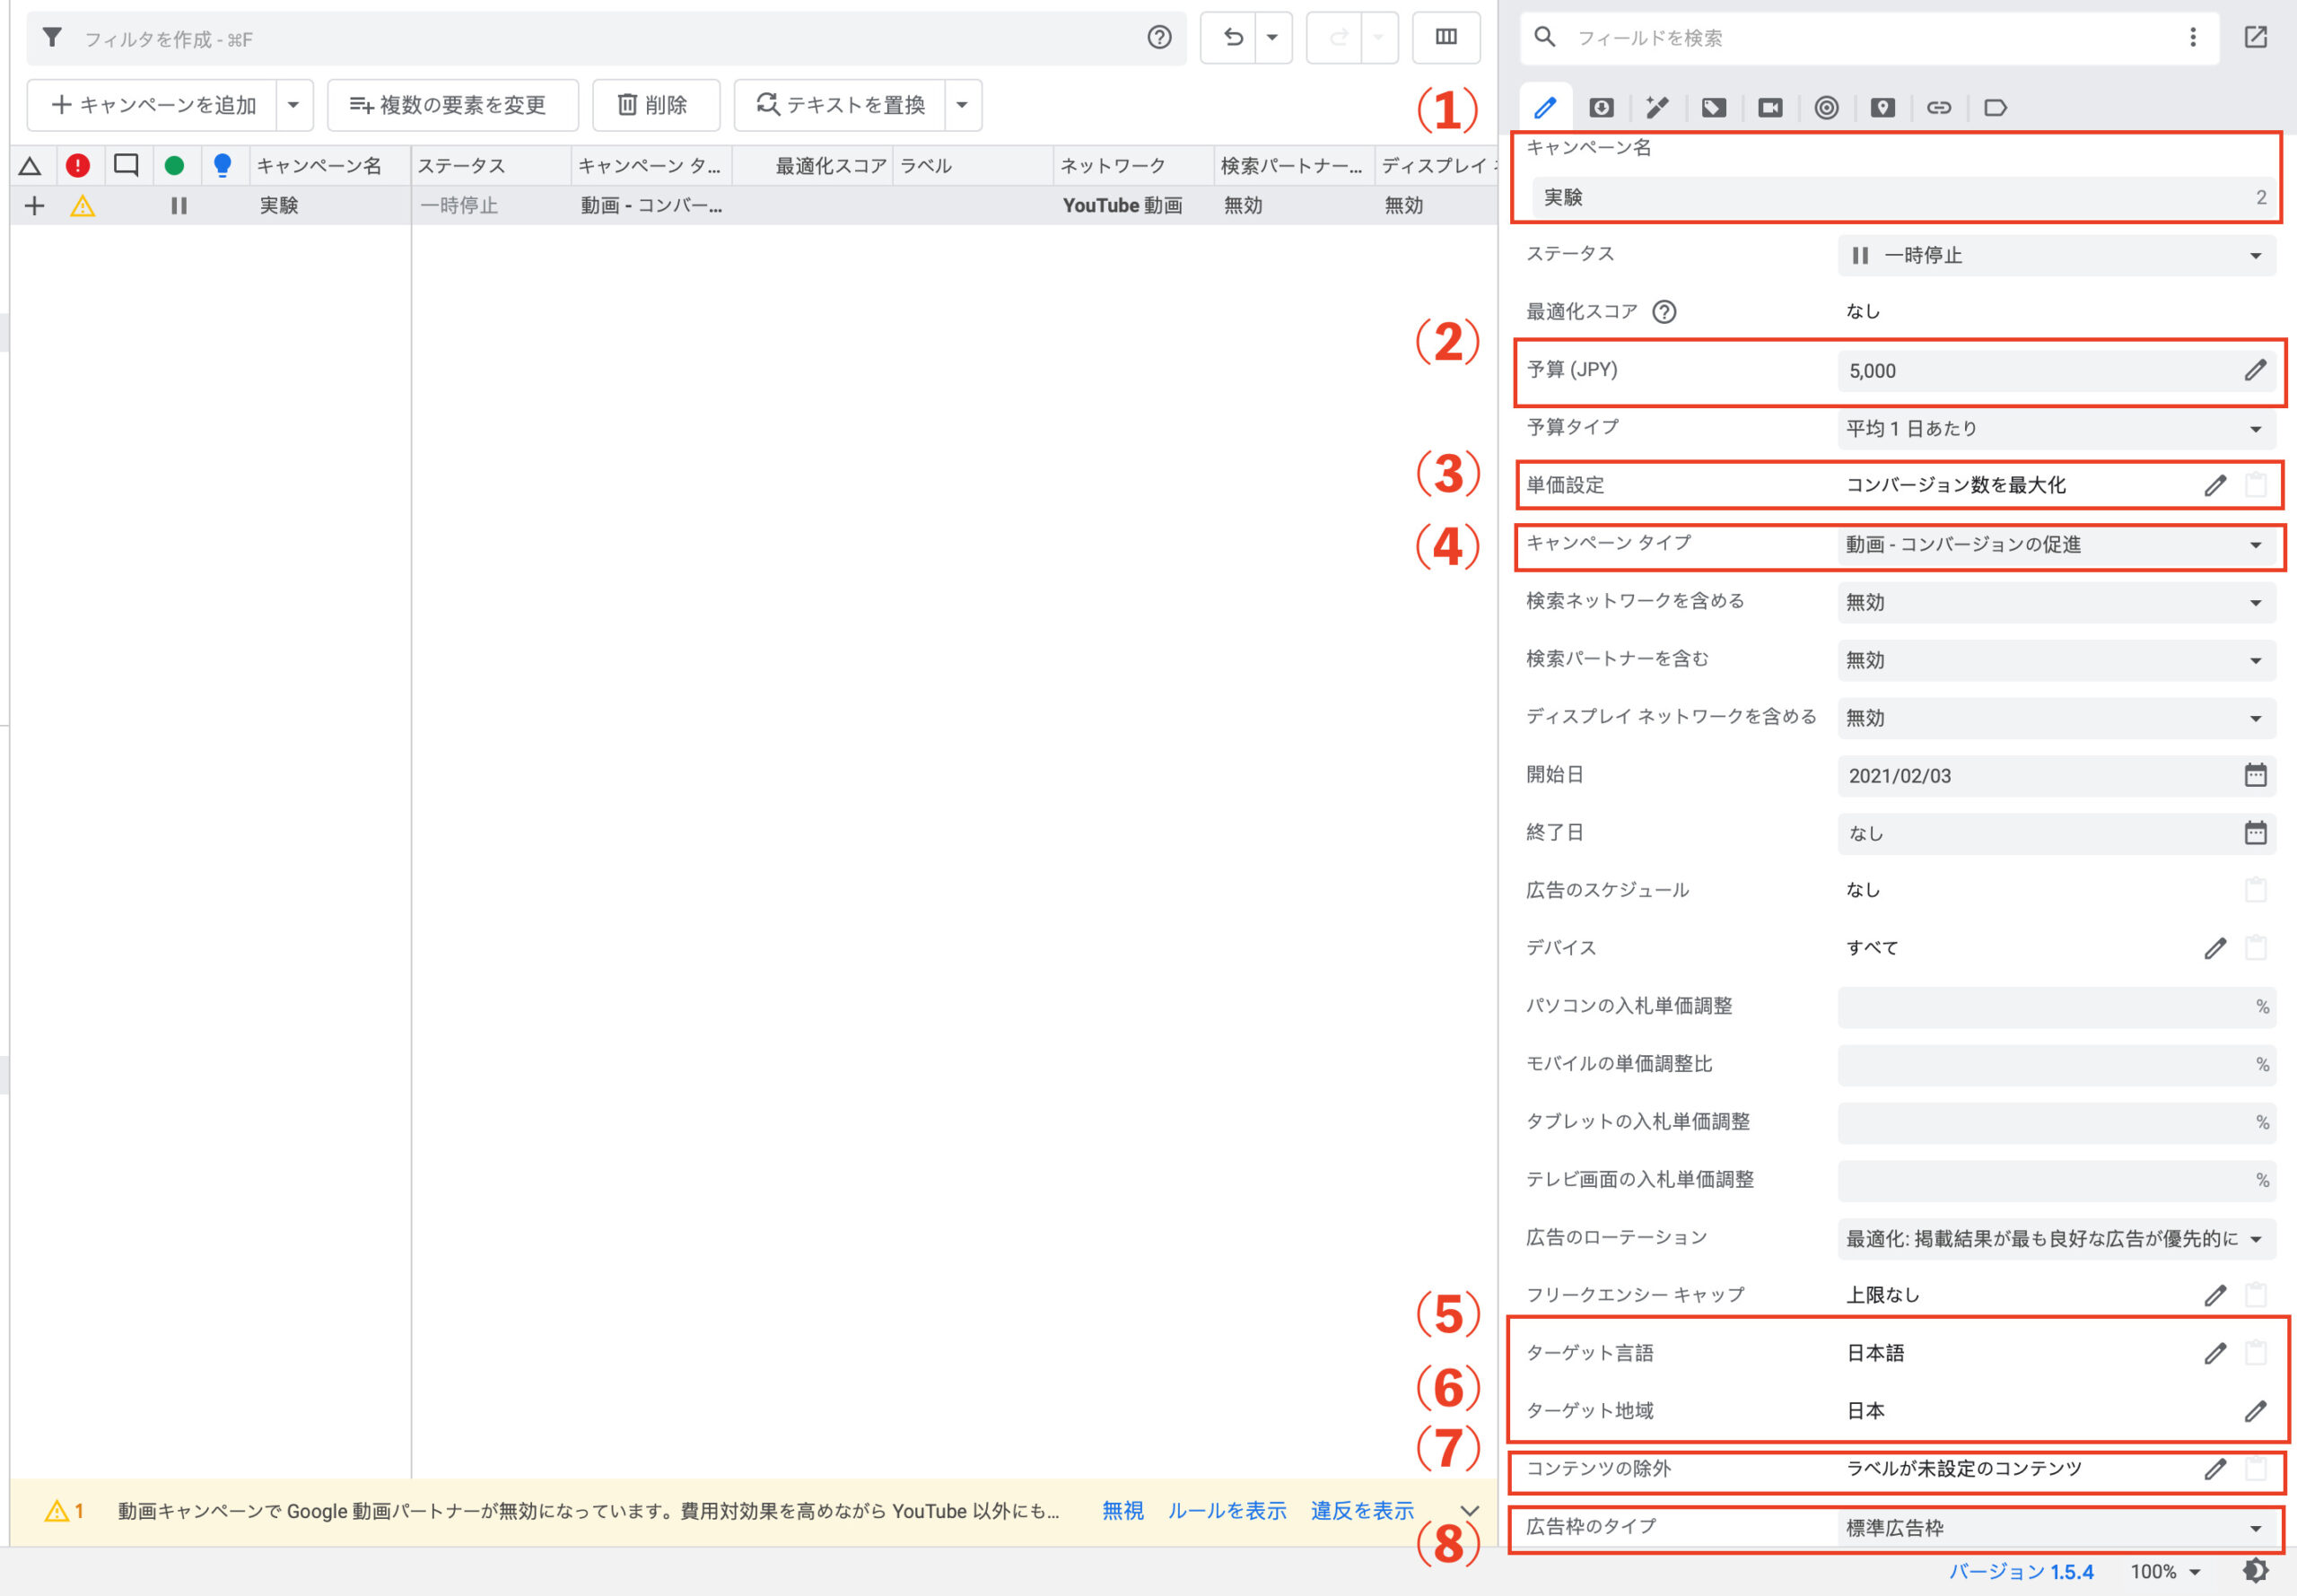The image size is (2297, 1596).
Task: Click the magic wand icon tab
Action: [1657, 107]
